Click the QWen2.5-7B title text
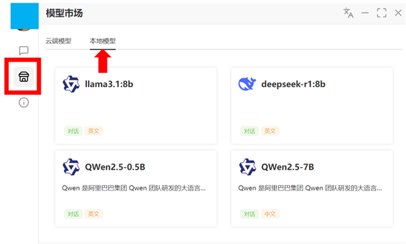Image resolution: width=406 pixels, height=244 pixels. tap(288, 167)
